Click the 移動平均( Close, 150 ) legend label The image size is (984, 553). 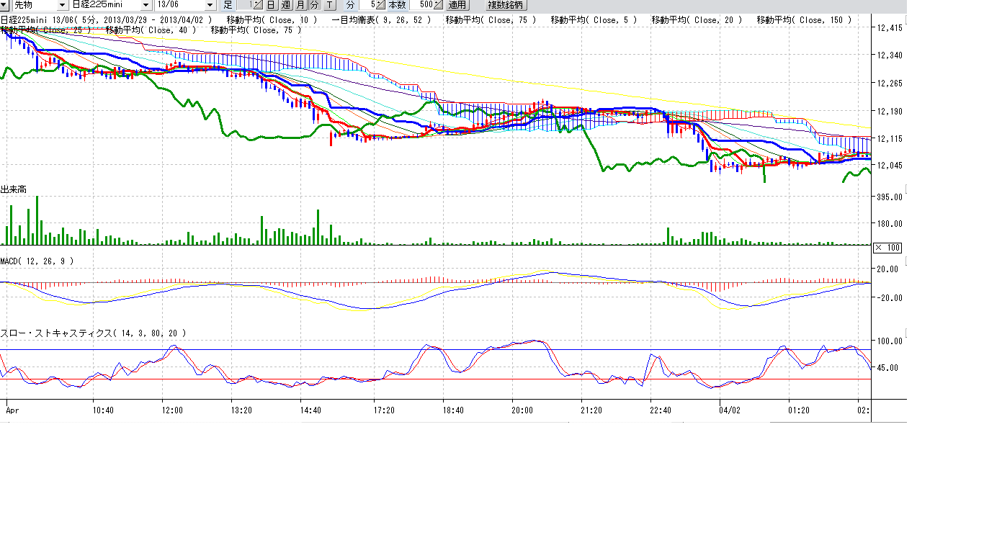(804, 20)
